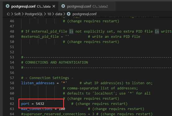
Task: Click line number 58 in gutter
Action: click(x=12, y=83)
